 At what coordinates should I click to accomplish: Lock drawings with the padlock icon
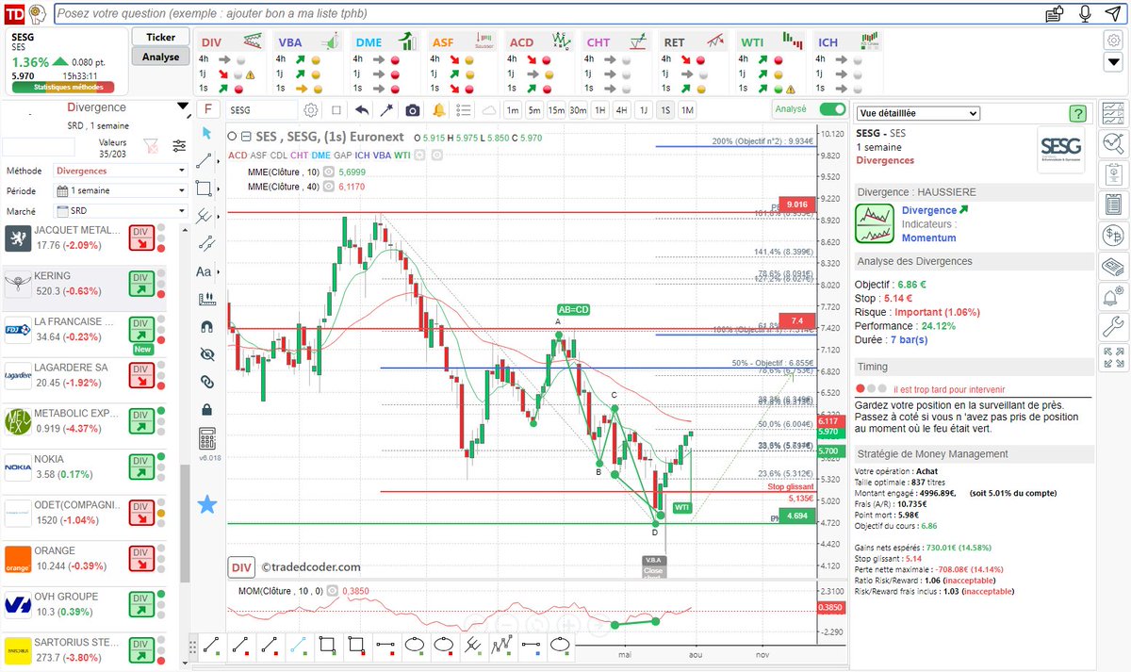[x=207, y=410]
